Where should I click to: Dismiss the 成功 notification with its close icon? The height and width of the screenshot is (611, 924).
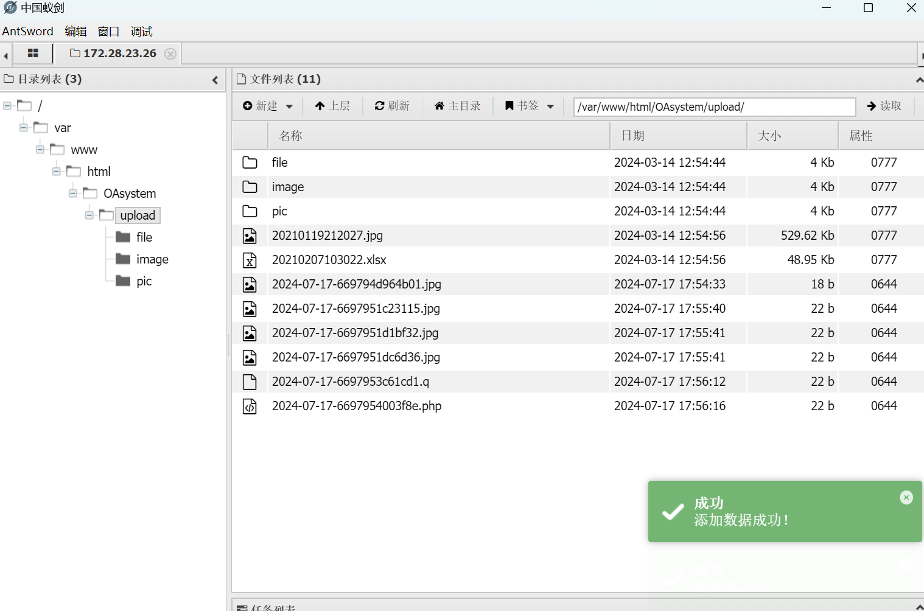click(x=906, y=497)
